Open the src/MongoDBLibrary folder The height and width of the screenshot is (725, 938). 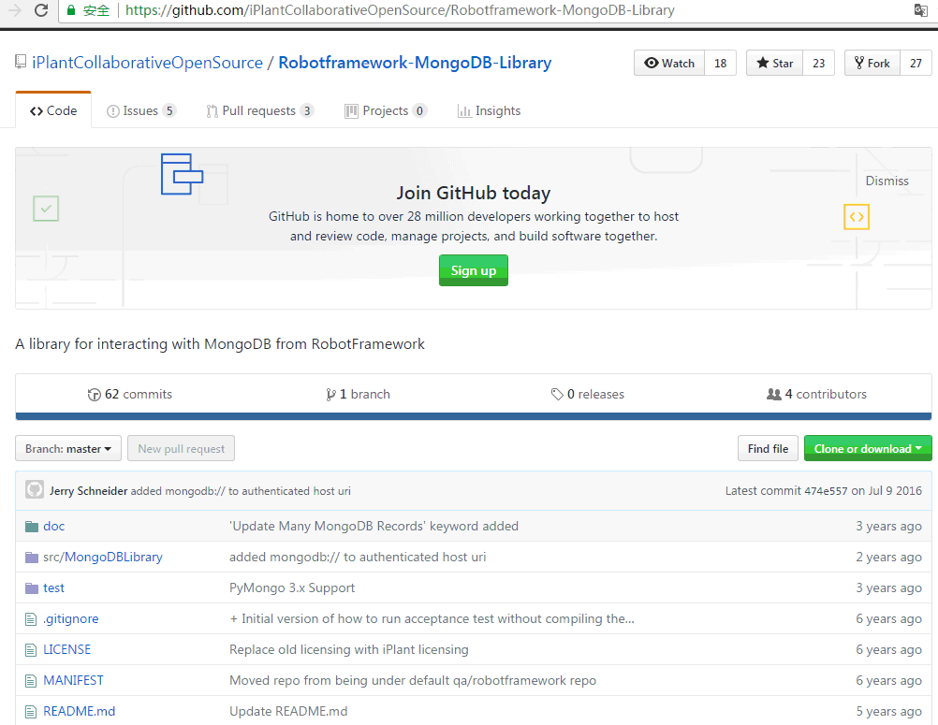(103, 558)
